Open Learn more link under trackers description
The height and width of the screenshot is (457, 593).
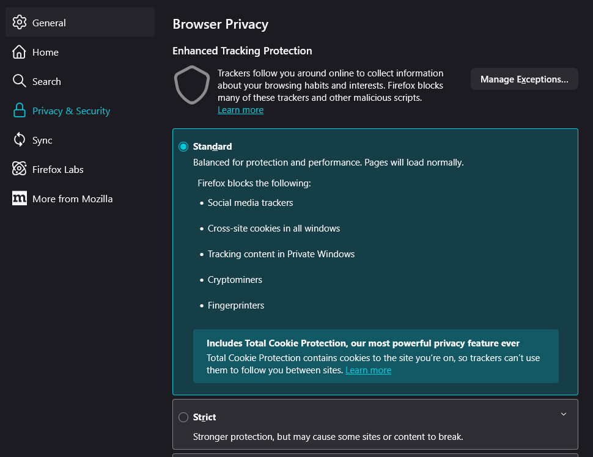pyautogui.click(x=240, y=110)
